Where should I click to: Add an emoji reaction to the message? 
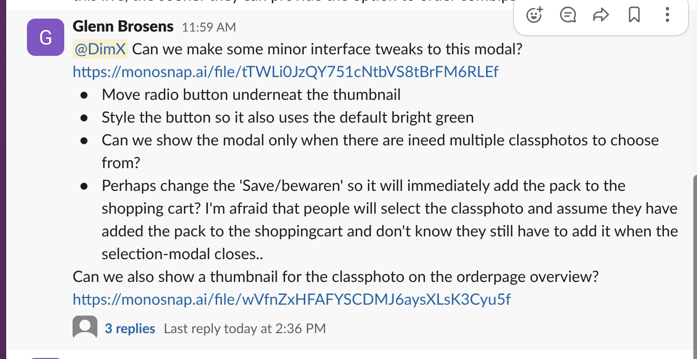534,15
